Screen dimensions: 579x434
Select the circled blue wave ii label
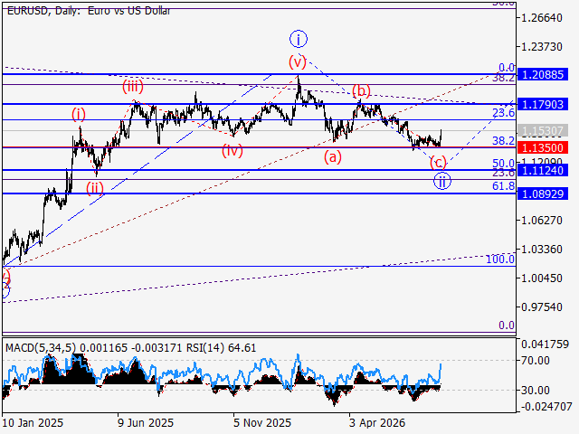click(x=442, y=181)
